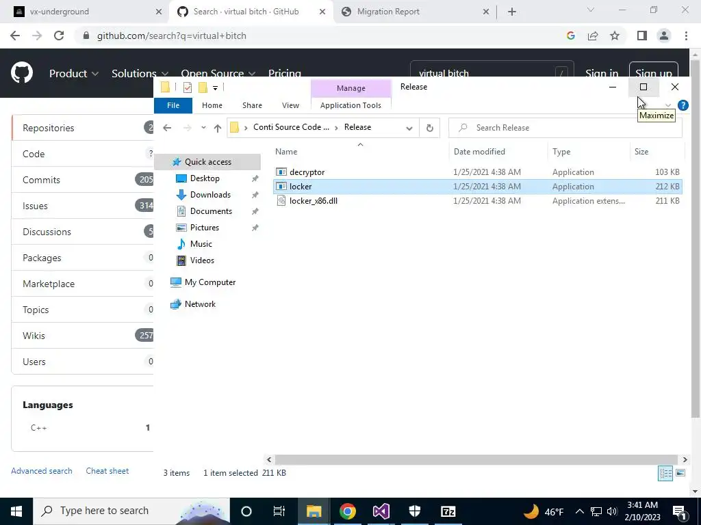Click the locker application file icon
Image resolution: width=701 pixels, height=525 pixels.
coord(281,186)
